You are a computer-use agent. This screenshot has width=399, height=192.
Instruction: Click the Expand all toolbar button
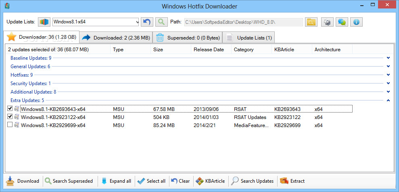(116, 181)
